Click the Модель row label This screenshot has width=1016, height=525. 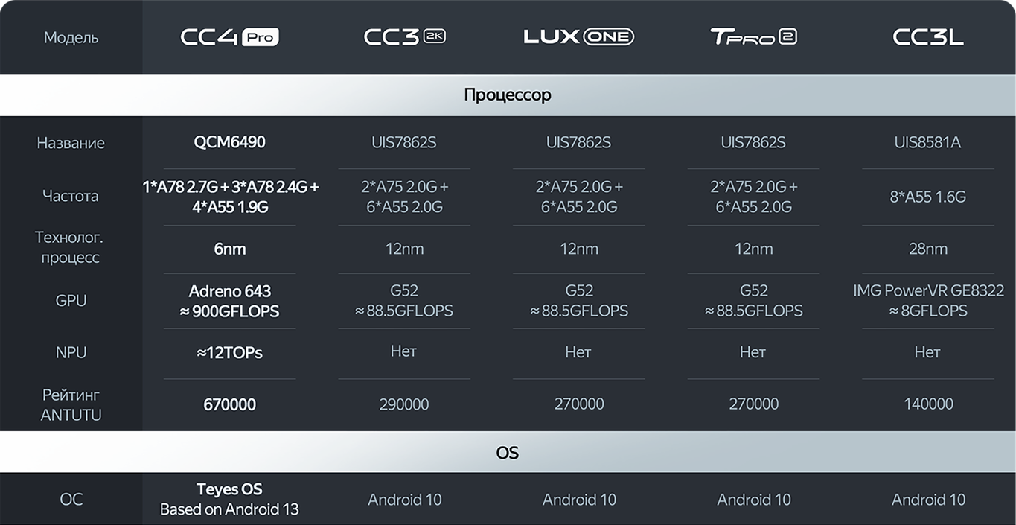coord(71,37)
